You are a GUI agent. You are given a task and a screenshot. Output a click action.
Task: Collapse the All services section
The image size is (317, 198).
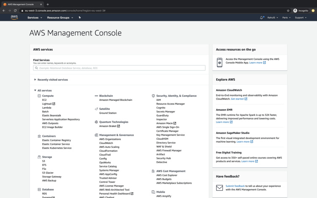point(36,90)
